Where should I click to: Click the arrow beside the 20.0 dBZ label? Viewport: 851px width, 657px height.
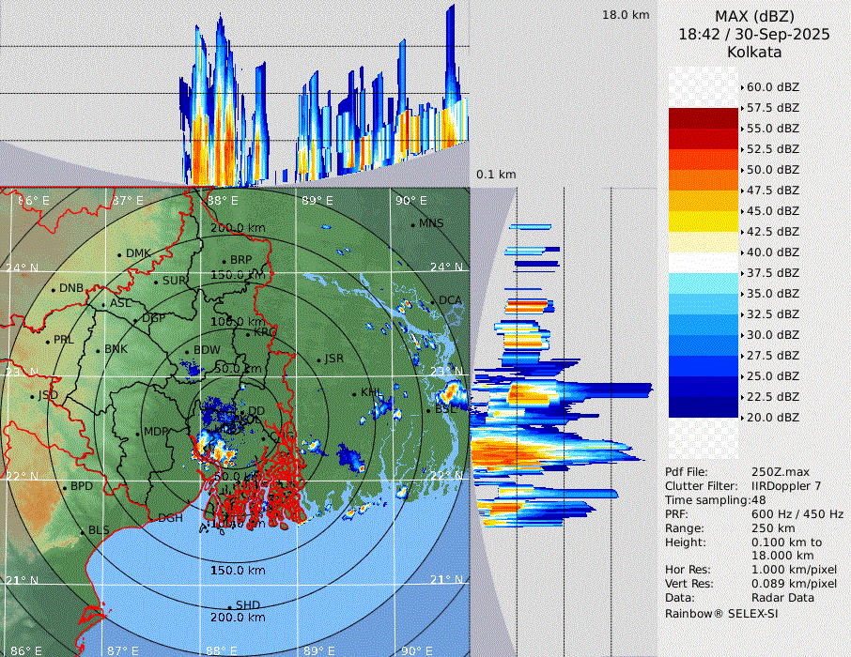coord(743,418)
